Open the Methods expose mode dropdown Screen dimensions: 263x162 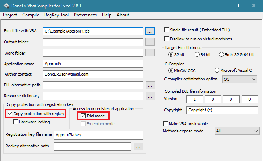point(237,131)
